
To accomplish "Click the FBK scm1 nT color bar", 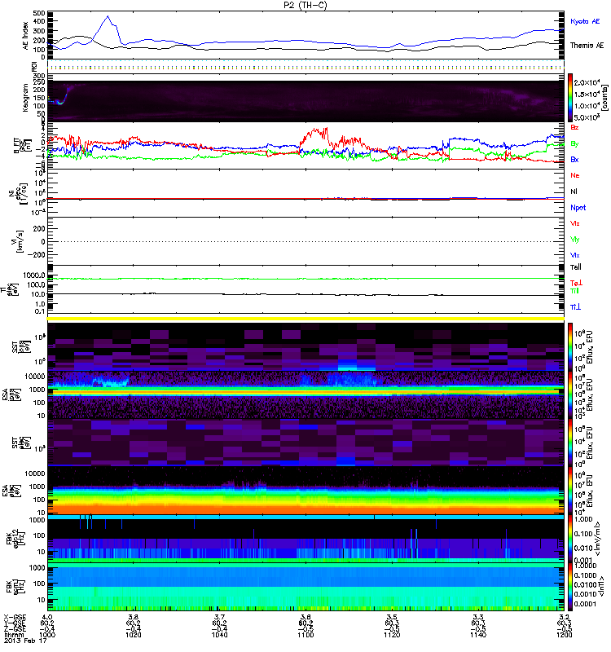I will 571,587.
